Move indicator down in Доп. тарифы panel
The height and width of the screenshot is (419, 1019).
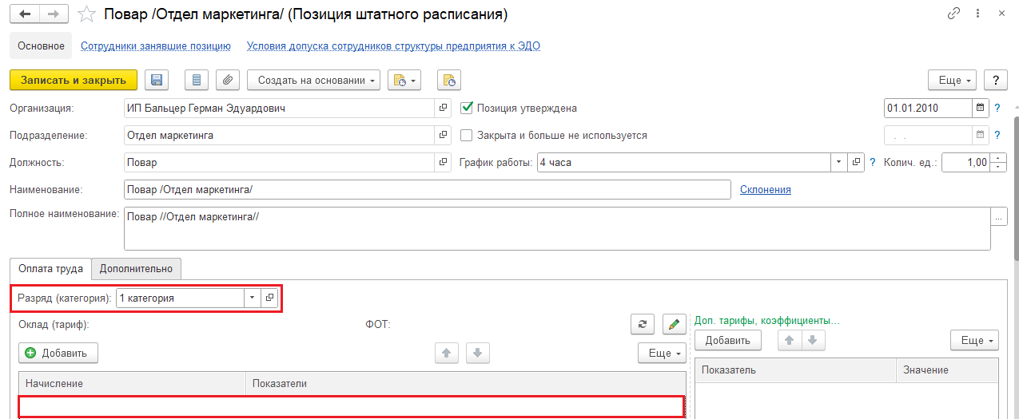tap(812, 340)
